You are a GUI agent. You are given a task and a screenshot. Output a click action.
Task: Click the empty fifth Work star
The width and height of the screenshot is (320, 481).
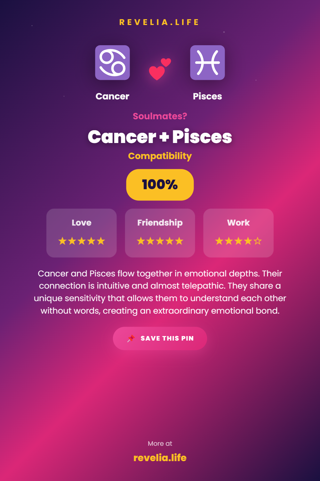pyautogui.click(x=258, y=241)
